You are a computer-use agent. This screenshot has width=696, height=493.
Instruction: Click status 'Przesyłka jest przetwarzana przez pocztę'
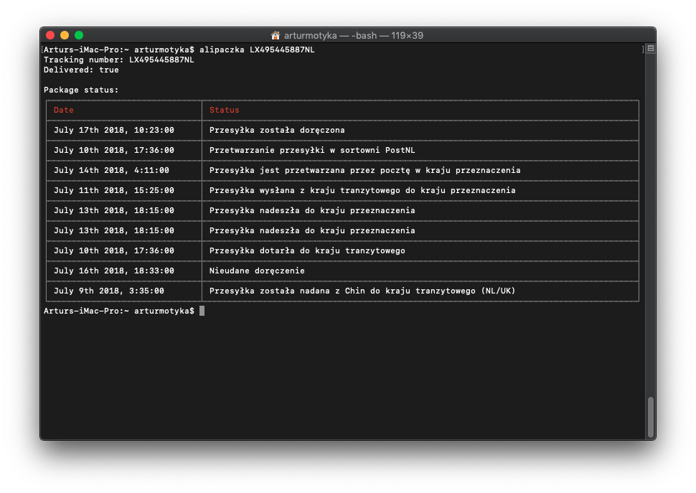coord(310,170)
